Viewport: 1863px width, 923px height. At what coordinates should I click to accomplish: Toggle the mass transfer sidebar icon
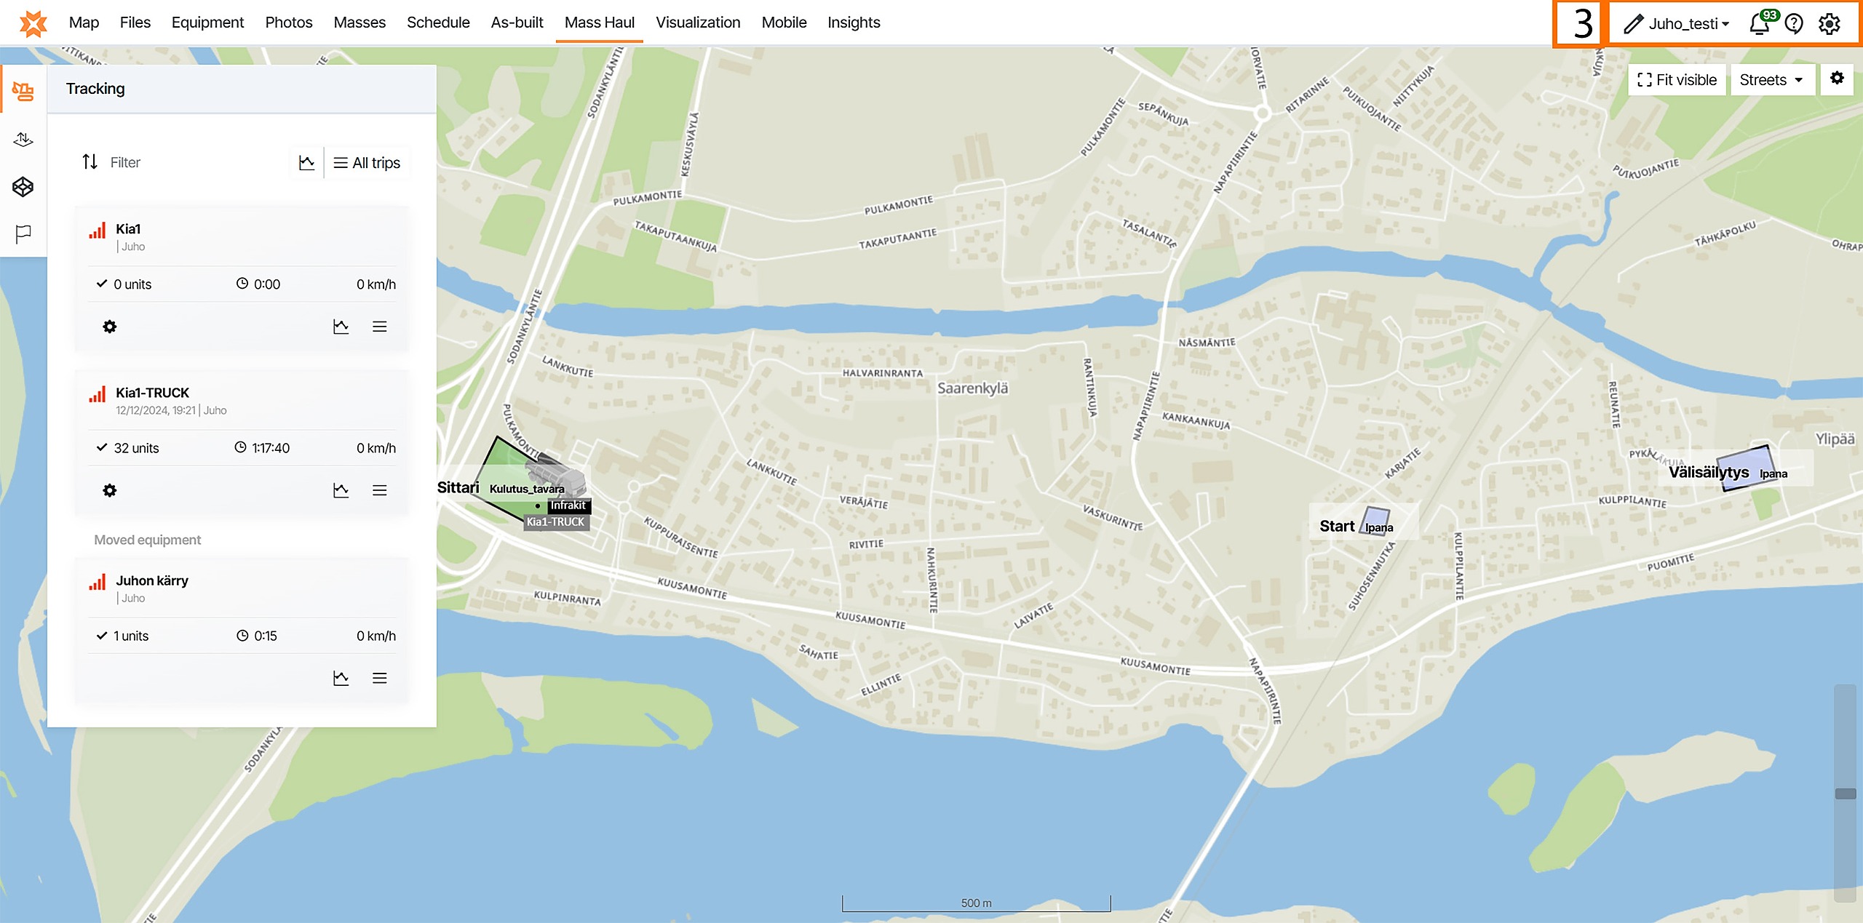23,139
